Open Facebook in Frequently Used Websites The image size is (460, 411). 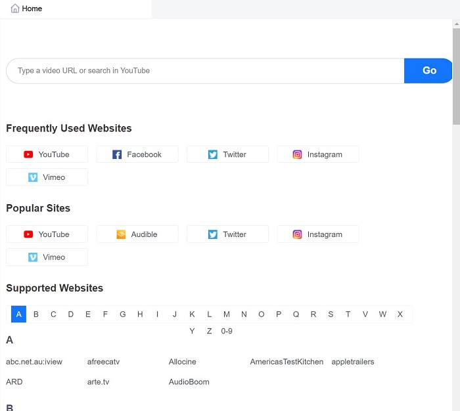pos(137,154)
